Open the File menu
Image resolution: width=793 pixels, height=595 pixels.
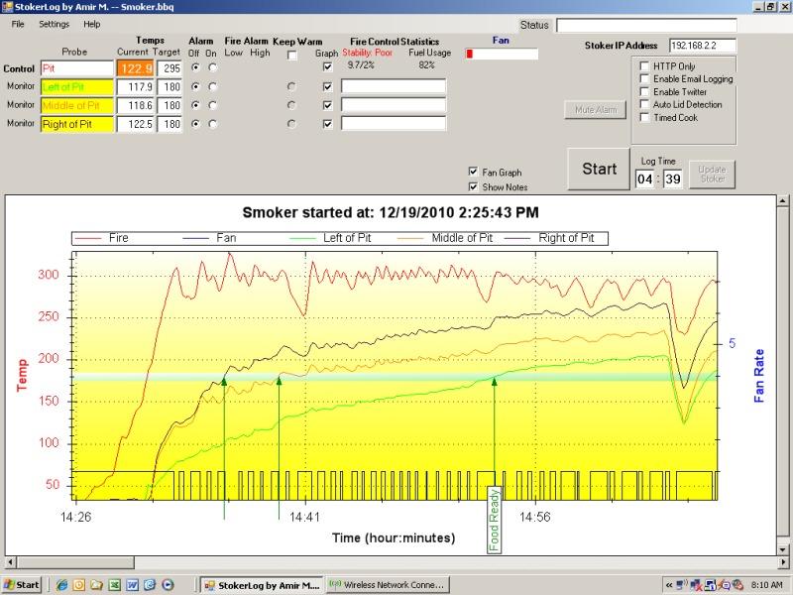[x=18, y=24]
